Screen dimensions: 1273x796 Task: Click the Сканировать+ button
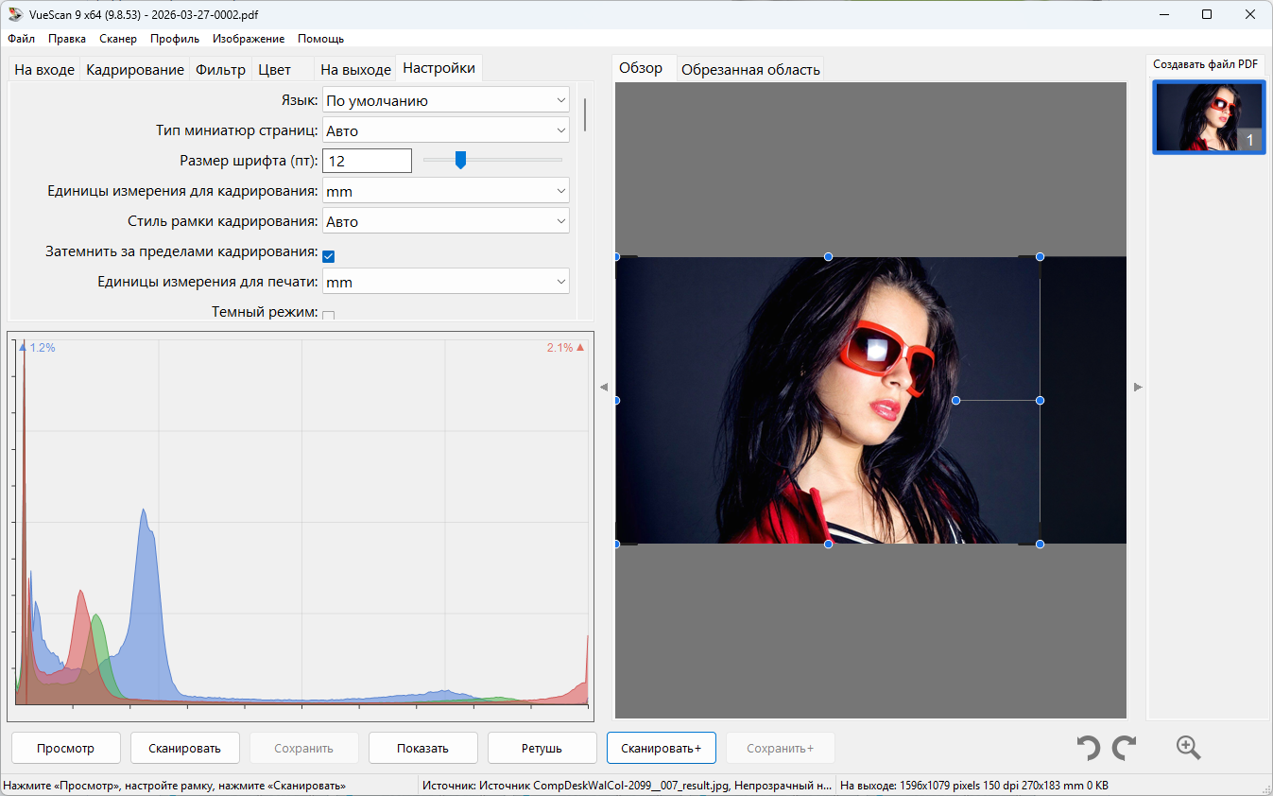point(661,748)
